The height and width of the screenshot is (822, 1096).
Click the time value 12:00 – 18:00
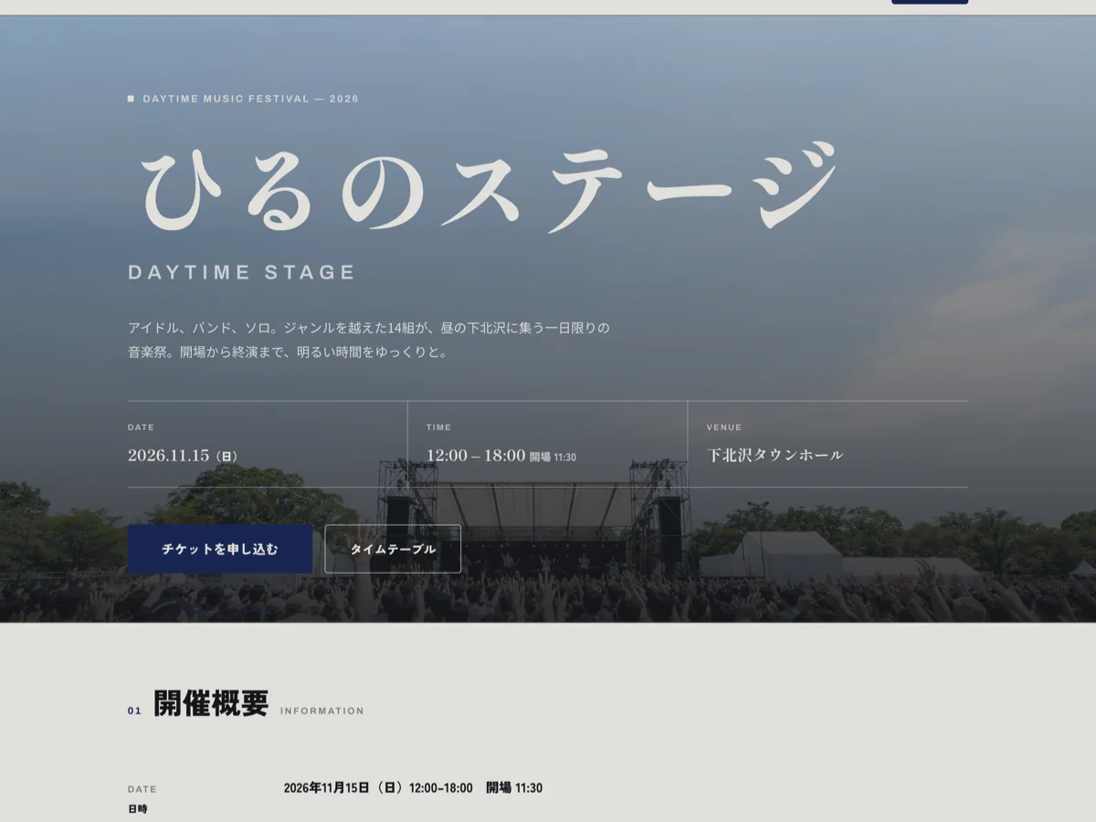pos(476,455)
